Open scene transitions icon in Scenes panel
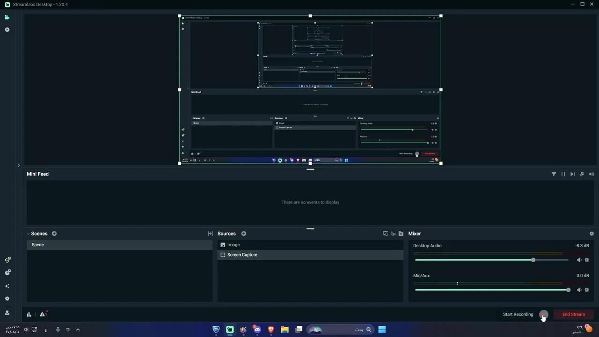 pyautogui.click(x=210, y=234)
